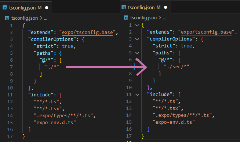The image size is (240, 142).
Task: Click "**/*.ts" entry in left editor
Action: (x=46, y=102)
